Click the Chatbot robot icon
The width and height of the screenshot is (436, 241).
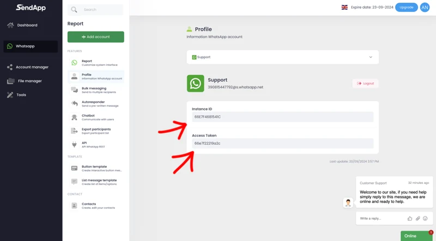[74, 117]
